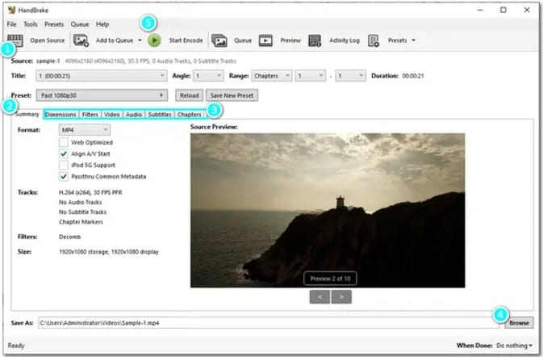
Task: Switch to the Chapters tab
Action: [190, 115]
